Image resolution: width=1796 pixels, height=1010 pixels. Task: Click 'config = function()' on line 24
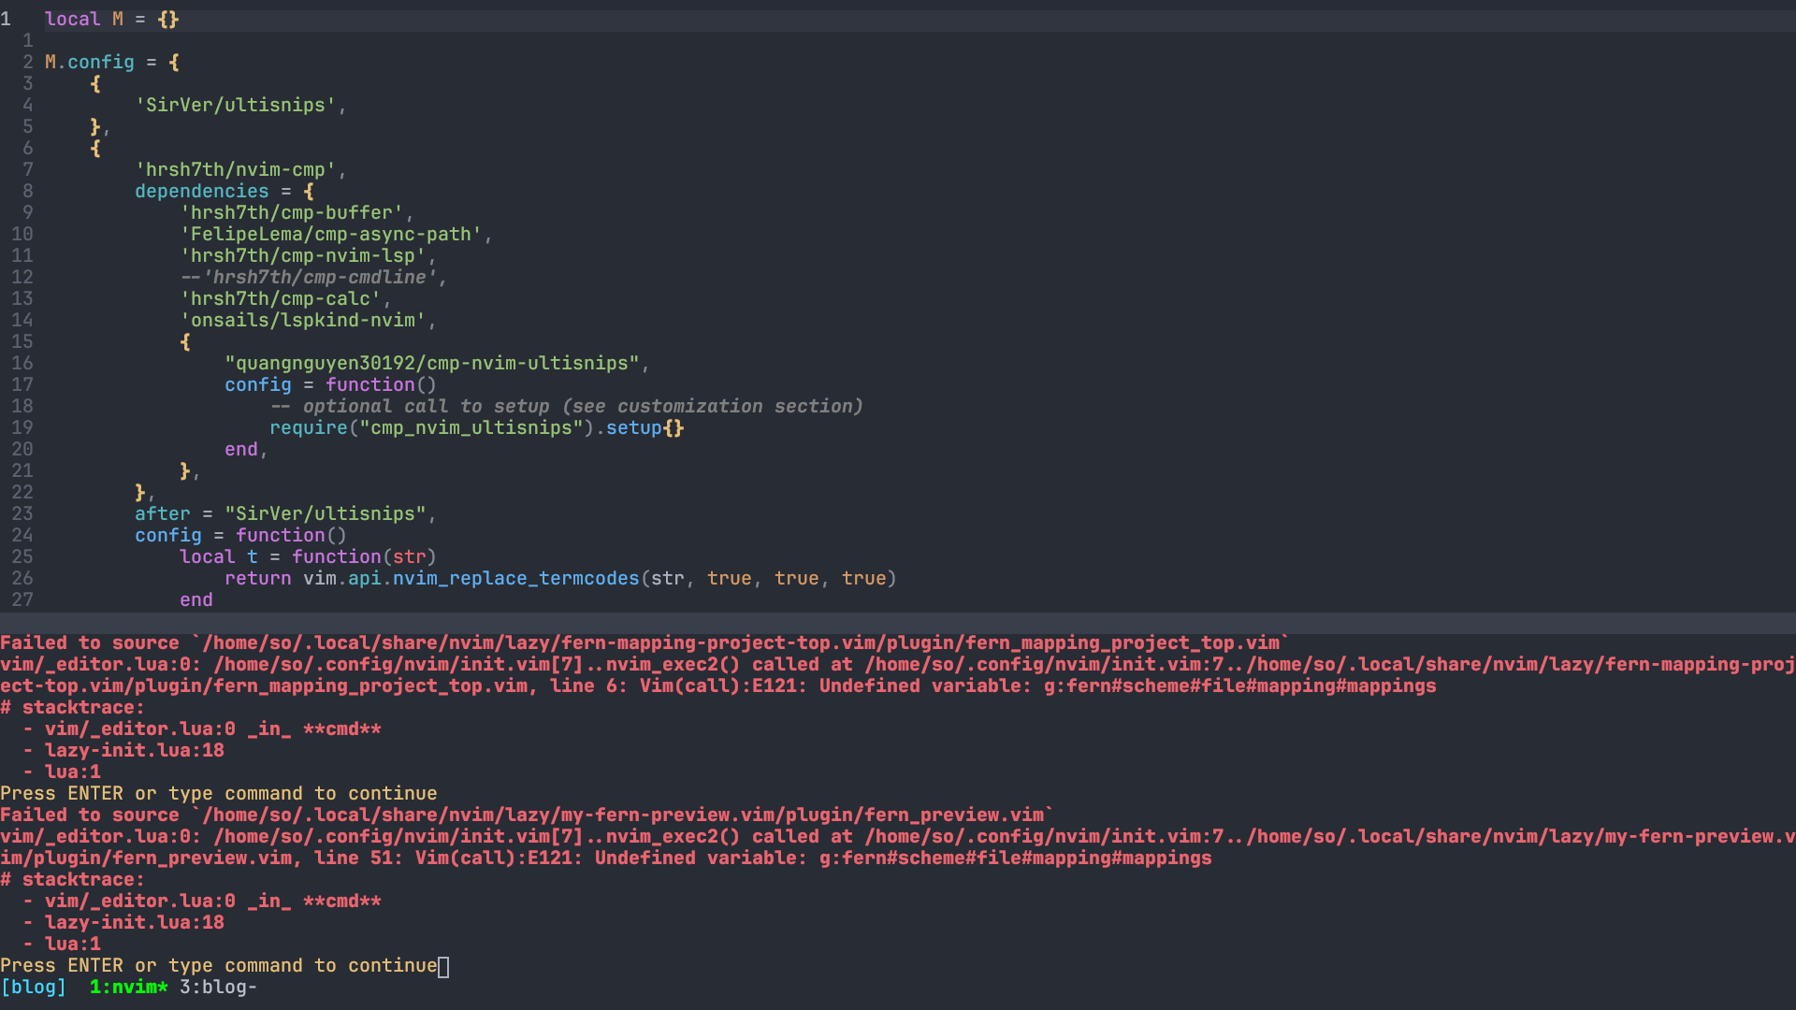coord(241,535)
